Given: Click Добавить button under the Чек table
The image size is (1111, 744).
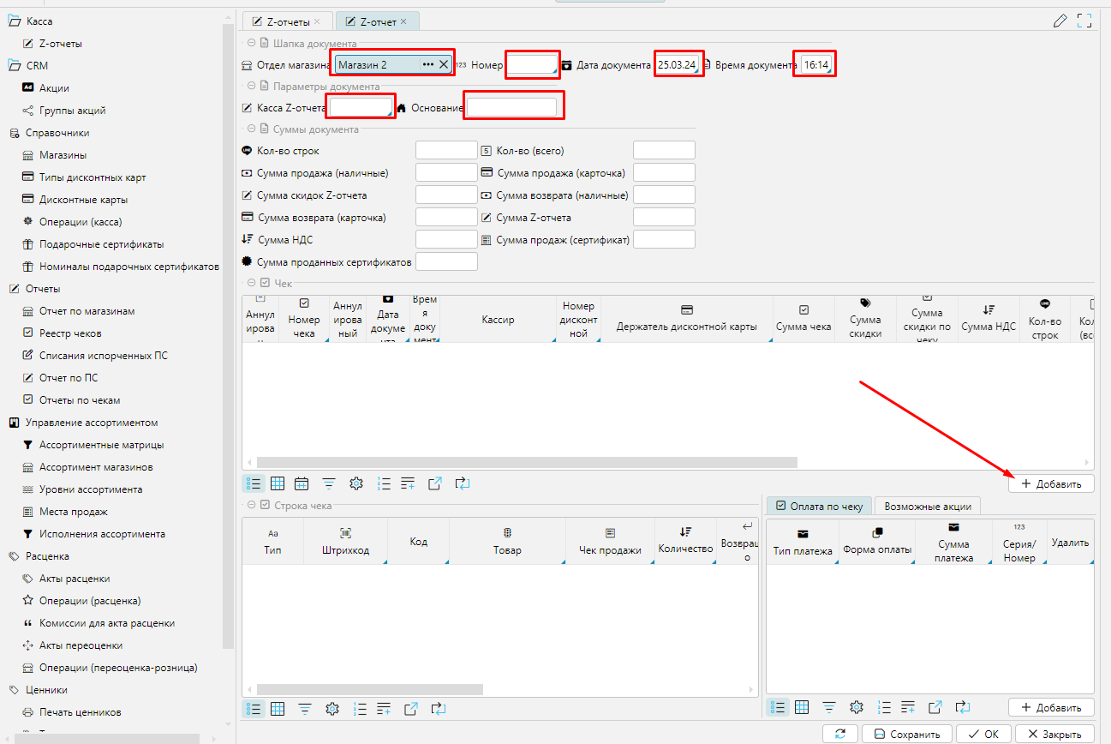Looking at the screenshot, I should click(x=1051, y=483).
